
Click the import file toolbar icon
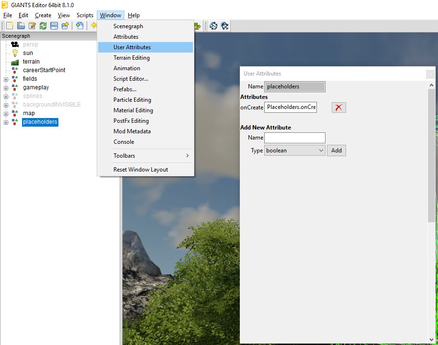click(80, 26)
